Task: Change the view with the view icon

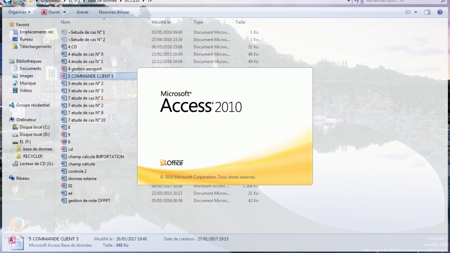Action: coord(408,12)
